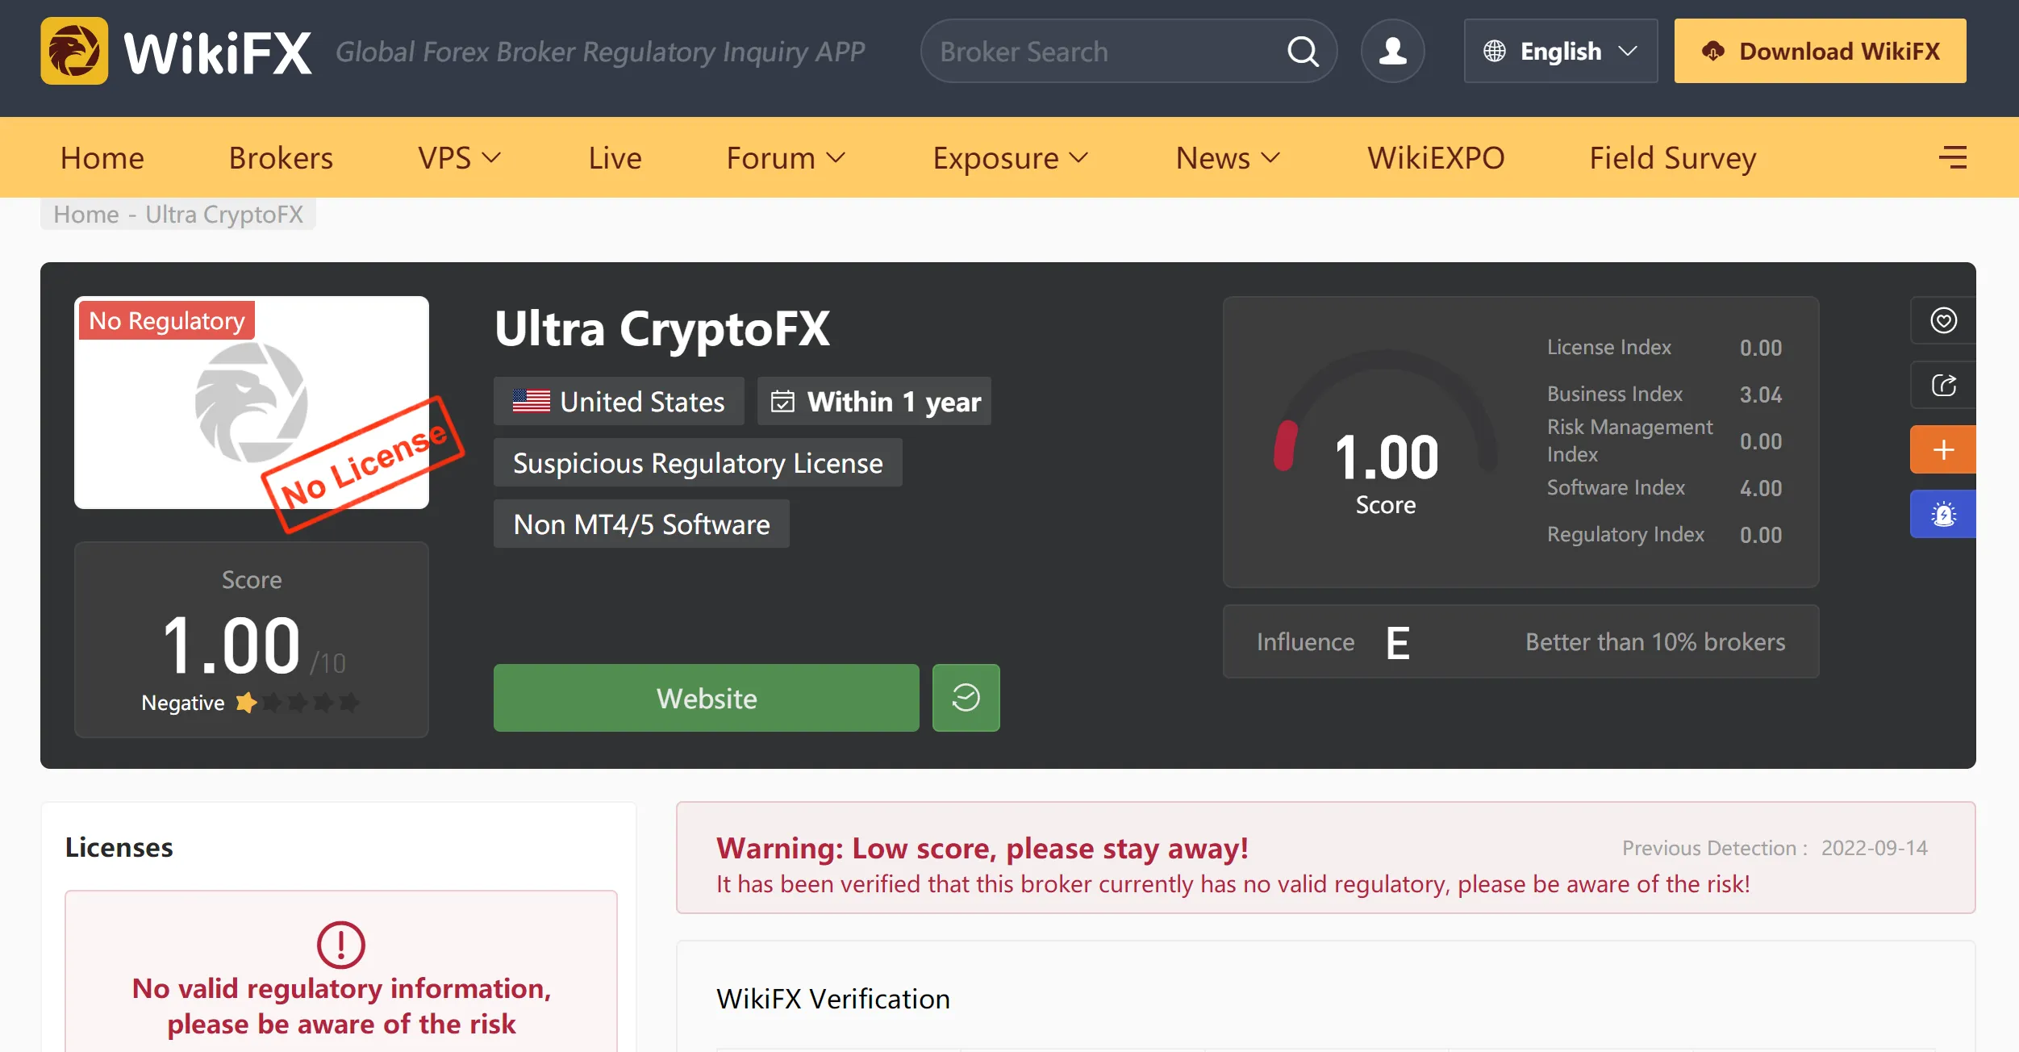Focus the Broker Search input field
This screenshot has width=2019, height=1052.
coord(1105,52)
